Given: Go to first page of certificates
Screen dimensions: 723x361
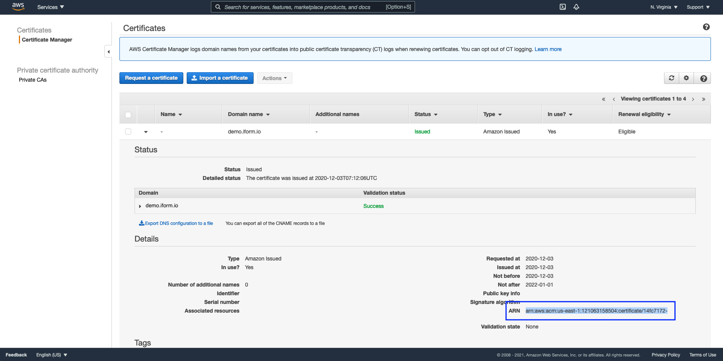Looking at the screenshot, I should pyautogui.click(x=604, y=99).
